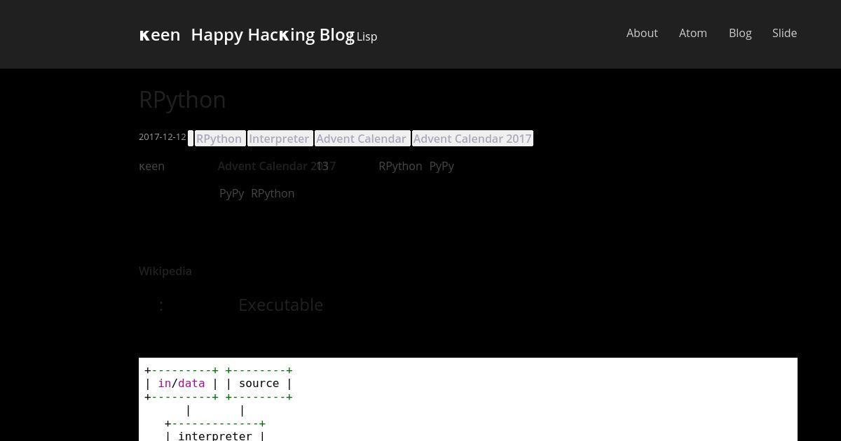Screen dimensions: 841x441
Task: Click in/data box in code diagram
Action: (x=182, y=384)
